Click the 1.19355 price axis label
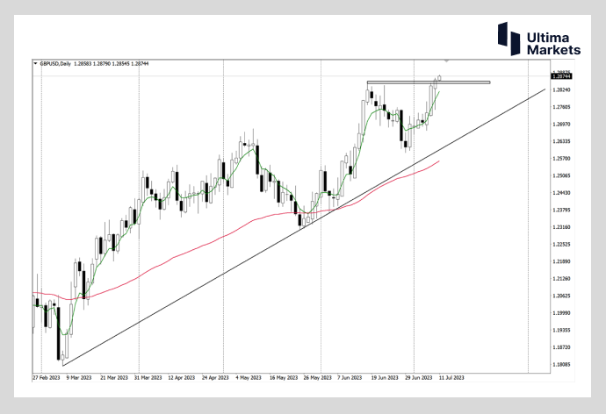This screenshot has width=606, height=414. pyautogui.click(x=561, y=331)
